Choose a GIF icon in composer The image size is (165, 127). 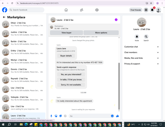pyautogui.click(x=65, y=116)
